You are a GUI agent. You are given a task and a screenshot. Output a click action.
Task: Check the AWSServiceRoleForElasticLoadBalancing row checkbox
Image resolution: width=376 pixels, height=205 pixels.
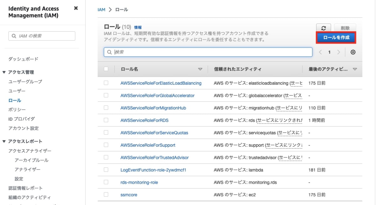click(x=106, y=83)
